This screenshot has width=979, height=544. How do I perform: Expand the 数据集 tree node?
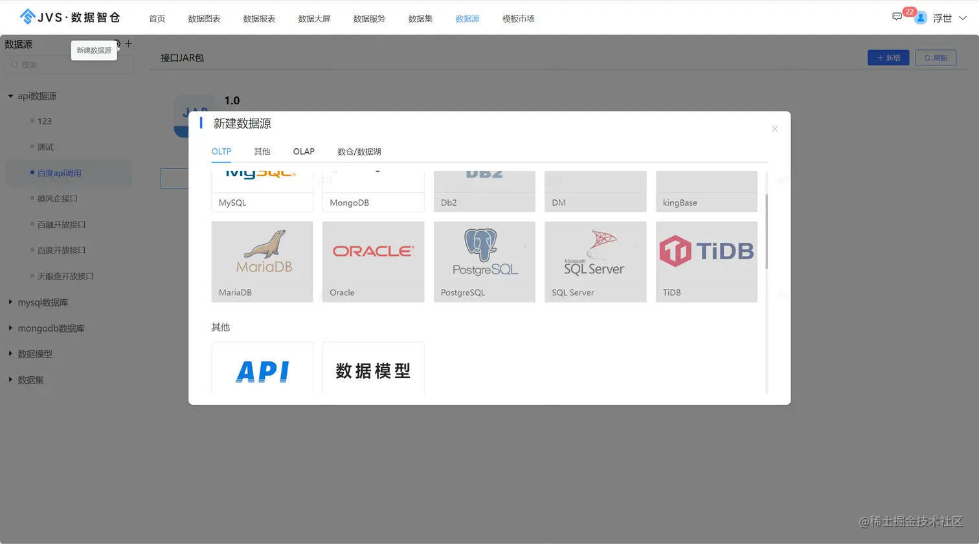[10, 380]
